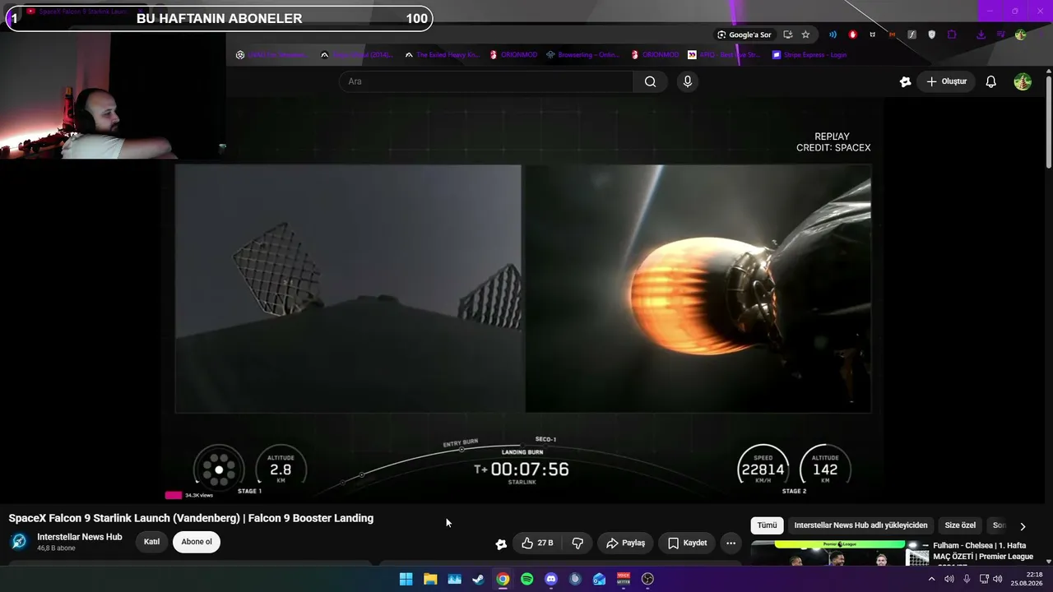This screenshot has width=1053, height=592.
Task: Save video with the Kaydet button
Action: pyautogui.click(x=687, y=543)
